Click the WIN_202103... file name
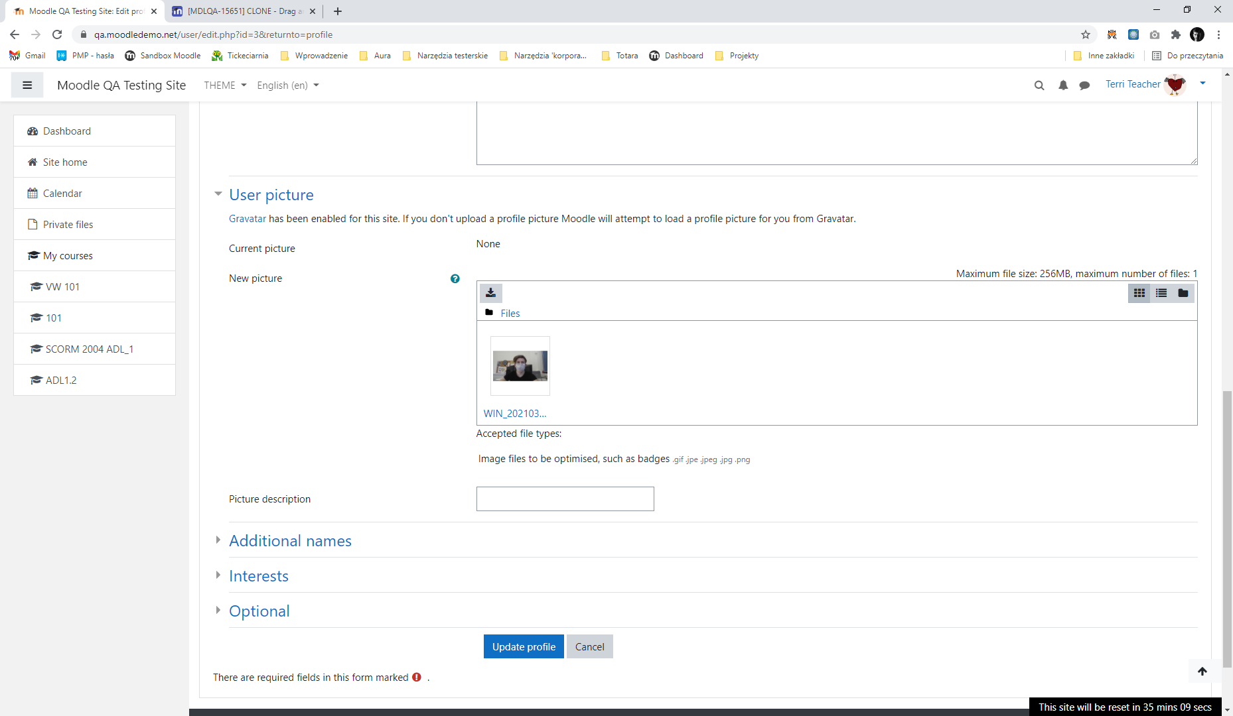Viewport: 1233px width, 716px height. pos(515,413)
